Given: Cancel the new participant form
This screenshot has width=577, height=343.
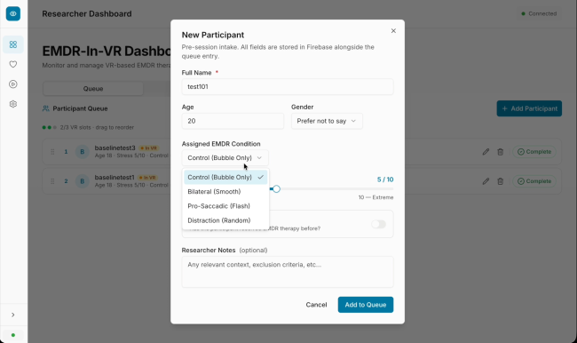Looking at the screenshot, I should click(x=316, y=305).
